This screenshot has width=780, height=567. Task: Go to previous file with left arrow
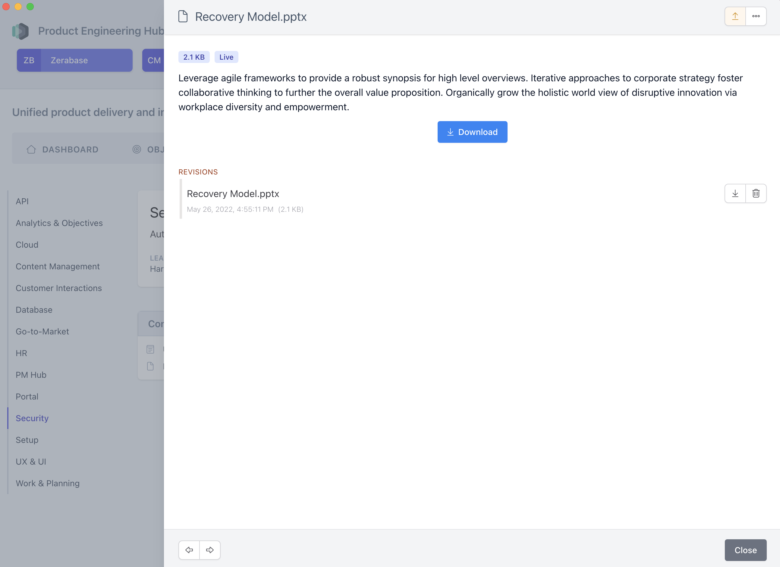tap(189, 550)
